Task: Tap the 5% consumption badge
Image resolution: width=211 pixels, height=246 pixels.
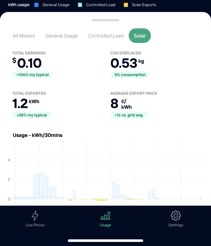Action: pos(130,75)
